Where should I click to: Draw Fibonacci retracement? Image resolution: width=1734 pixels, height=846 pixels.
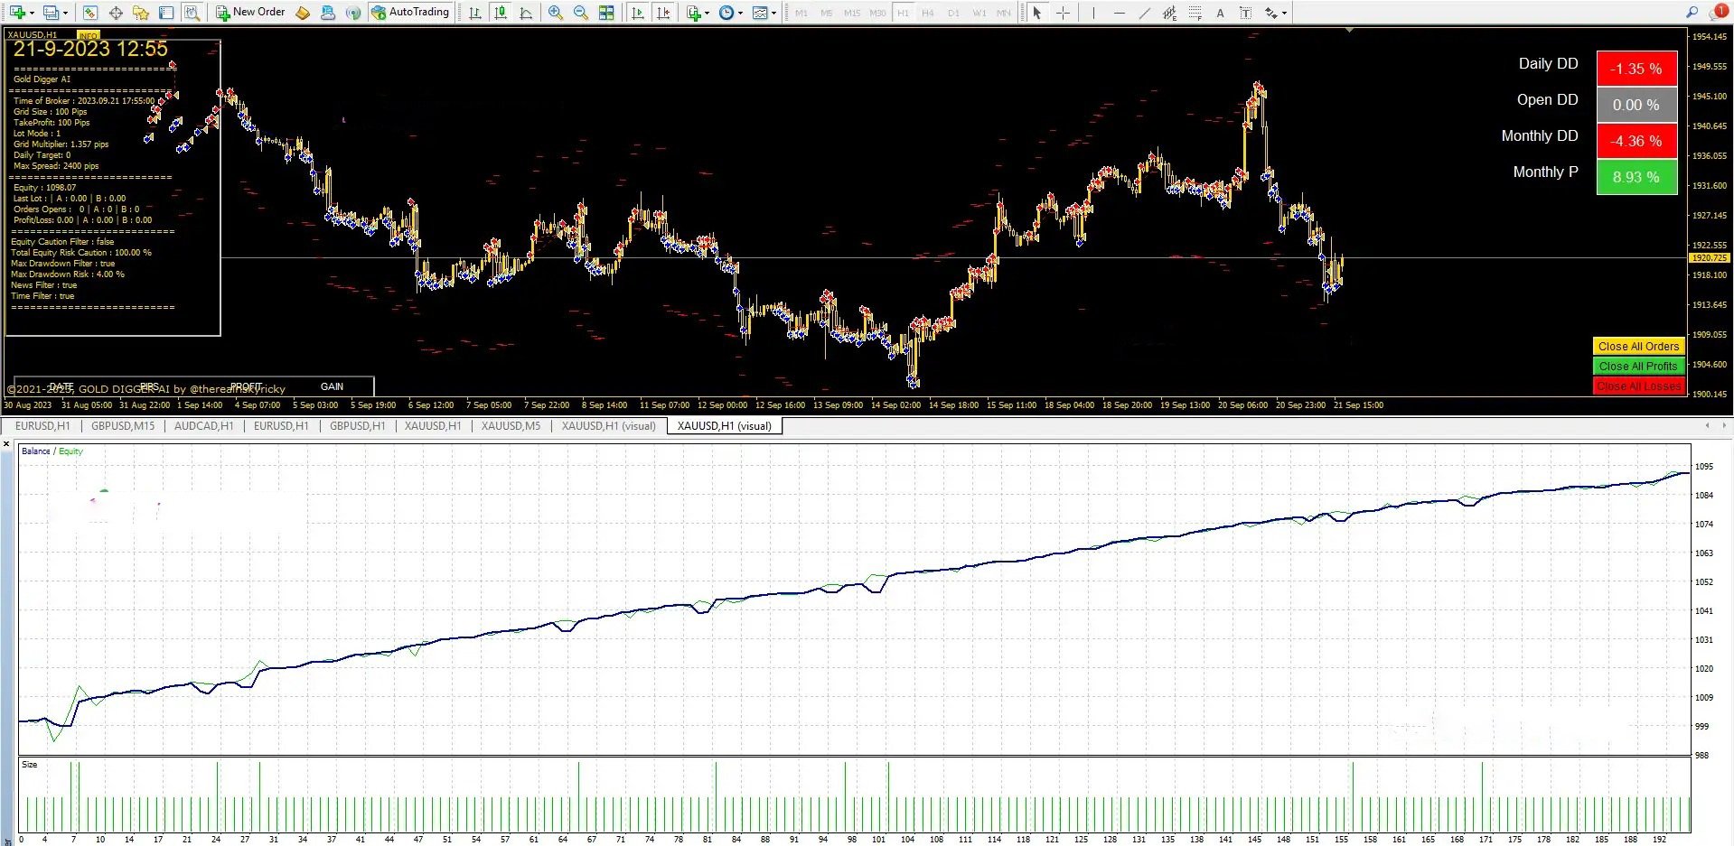(x=1195, y=13)
